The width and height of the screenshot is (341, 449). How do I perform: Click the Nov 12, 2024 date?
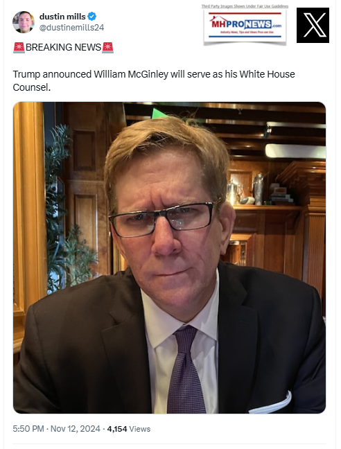(x=76, y=429)
